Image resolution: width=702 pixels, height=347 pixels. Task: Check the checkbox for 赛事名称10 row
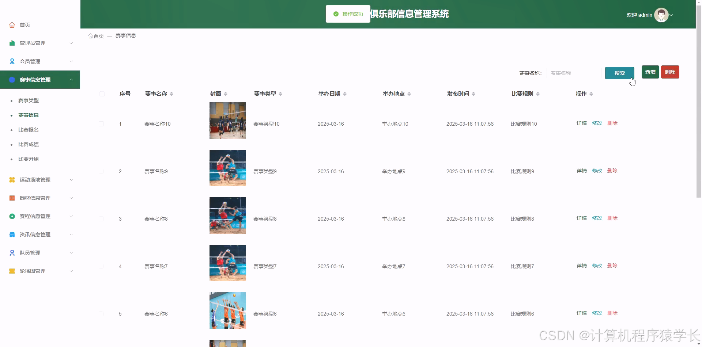pos(102,124)
